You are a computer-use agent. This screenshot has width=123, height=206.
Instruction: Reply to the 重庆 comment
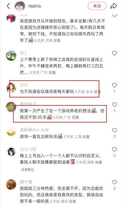click(72, 201)
